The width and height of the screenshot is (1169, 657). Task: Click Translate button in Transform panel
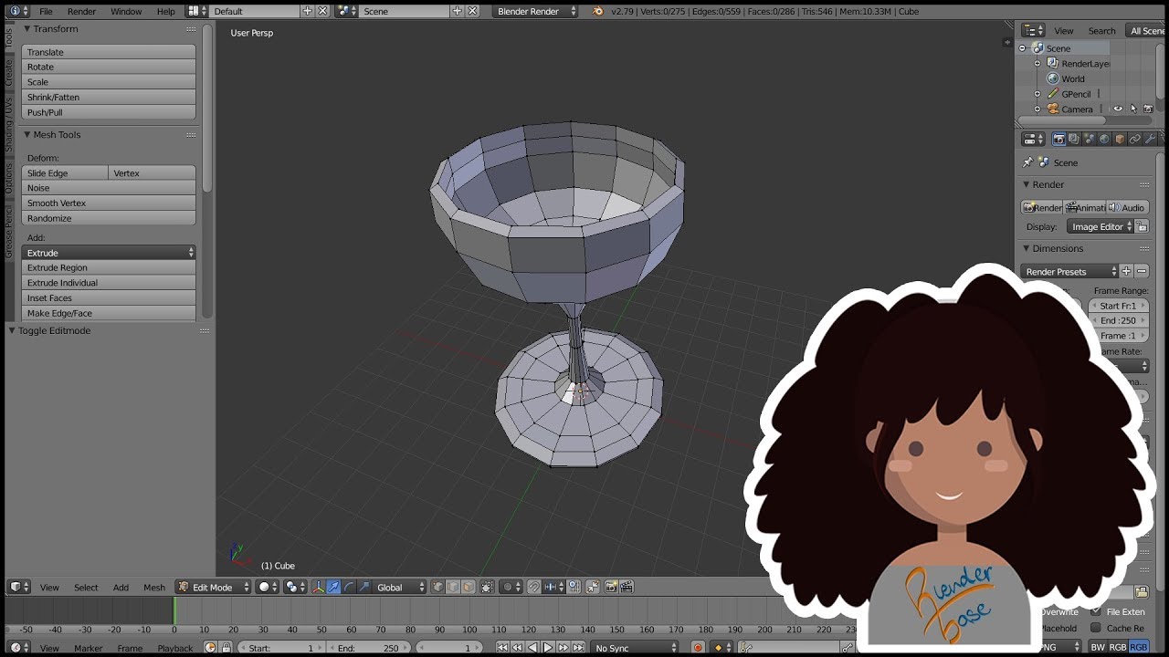[x=109, y=52]
